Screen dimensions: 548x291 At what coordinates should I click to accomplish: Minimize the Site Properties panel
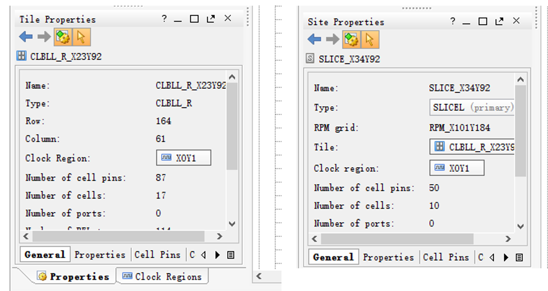pos(466,23)
